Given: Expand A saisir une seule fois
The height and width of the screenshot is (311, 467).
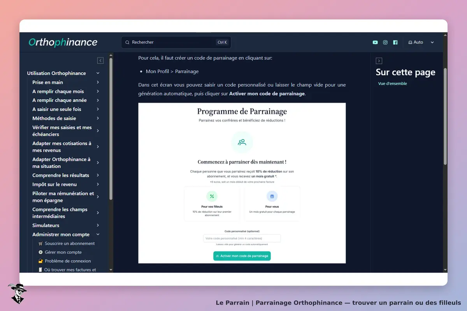Looking at the screenshot, I should tap(98, 109).
